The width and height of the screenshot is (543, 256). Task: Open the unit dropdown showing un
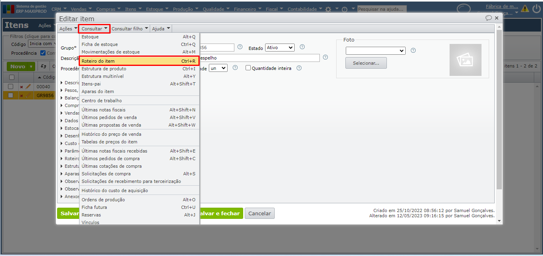[x=218, y=68]
